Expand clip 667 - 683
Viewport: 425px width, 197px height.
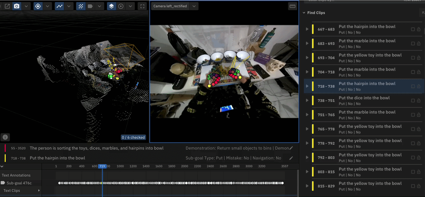coord(307,29)
